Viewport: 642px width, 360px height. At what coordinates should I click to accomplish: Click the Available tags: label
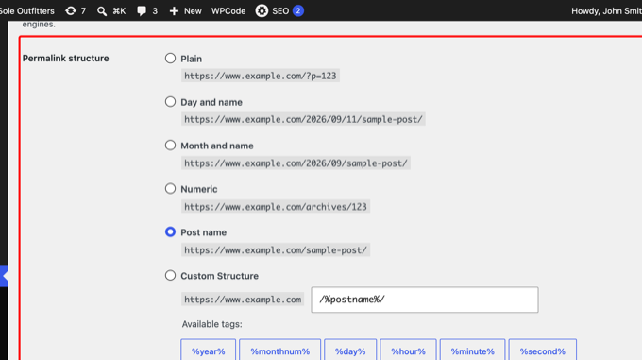(x=212, y=324)
